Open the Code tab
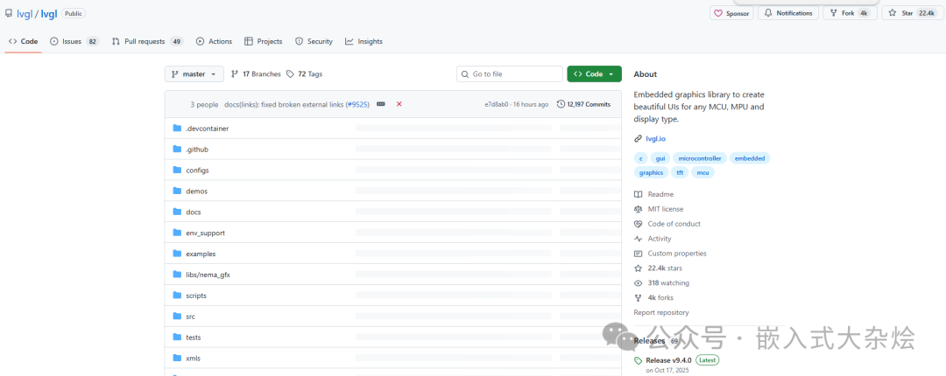 coord(23,42)
